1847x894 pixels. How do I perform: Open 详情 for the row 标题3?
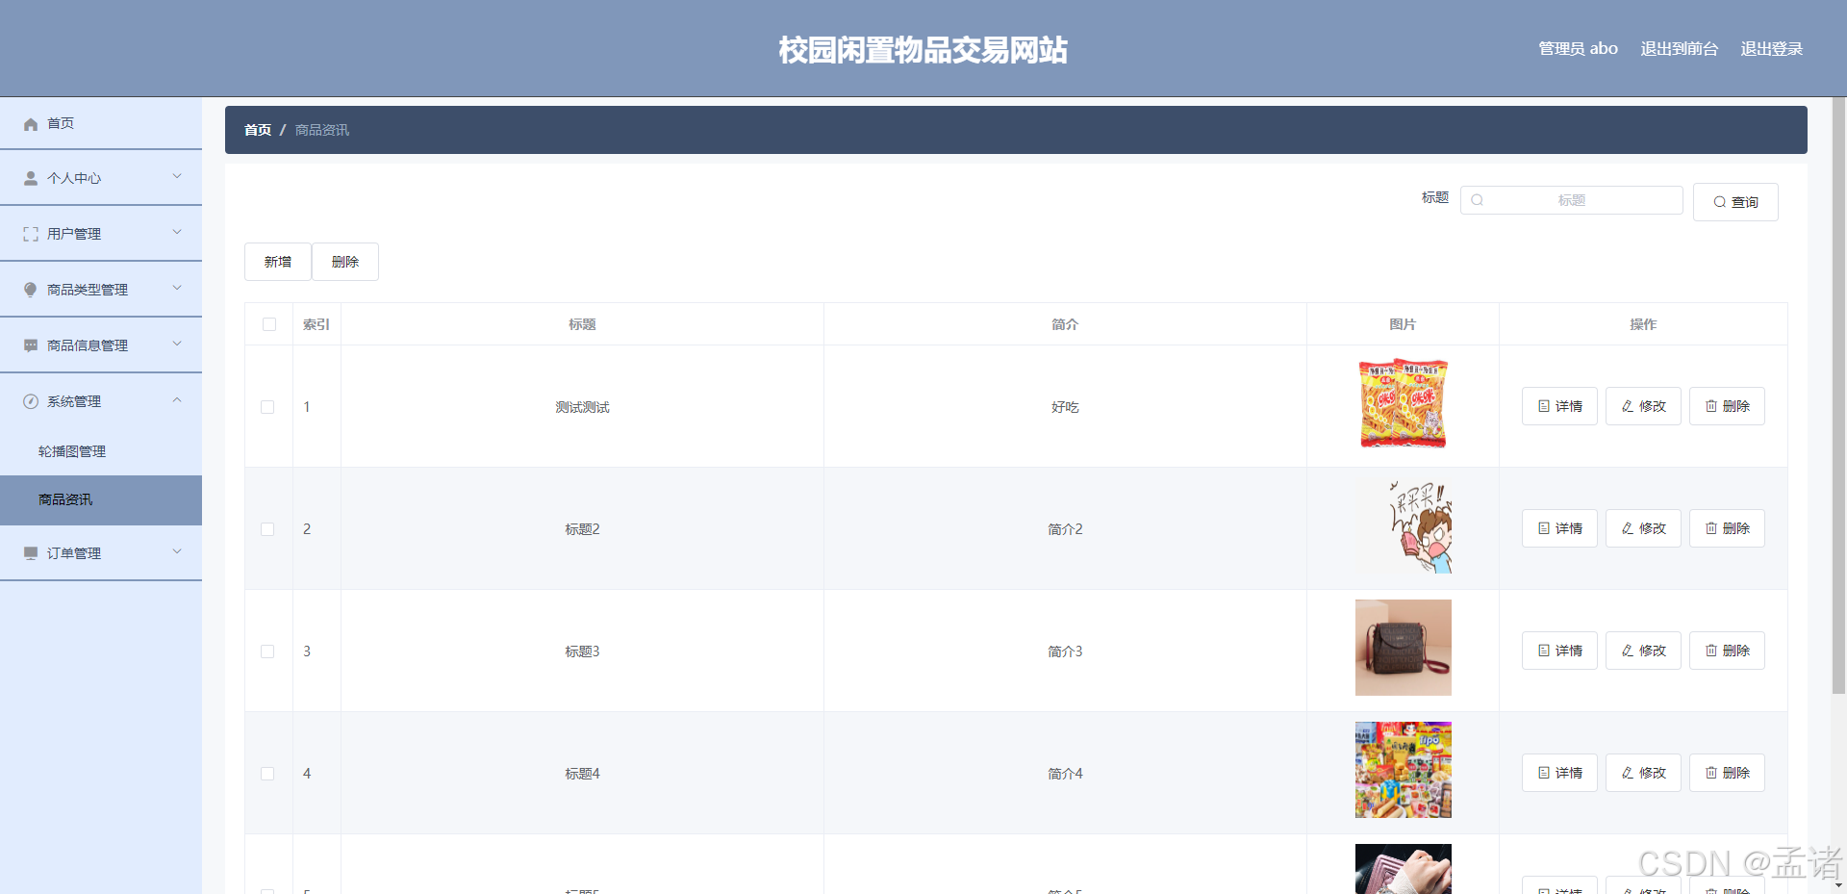click(x=1559, y=651)
